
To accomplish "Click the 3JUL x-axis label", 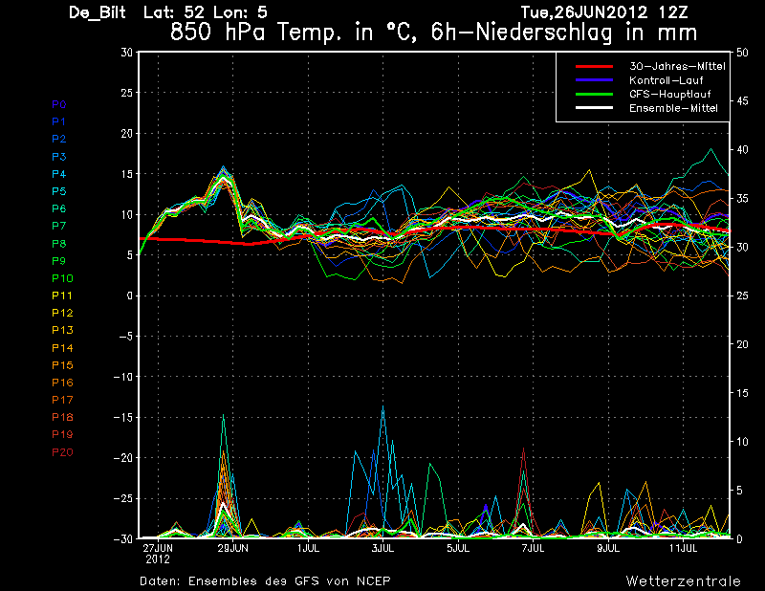I will [x=383, y=548].
